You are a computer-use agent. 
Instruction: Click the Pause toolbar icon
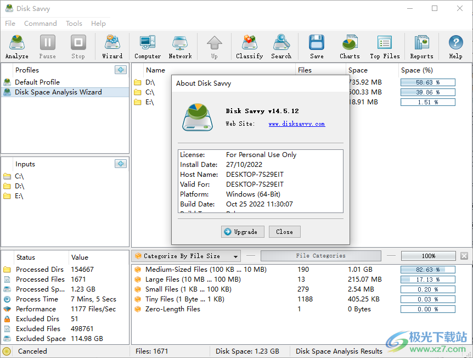(47, 47)
